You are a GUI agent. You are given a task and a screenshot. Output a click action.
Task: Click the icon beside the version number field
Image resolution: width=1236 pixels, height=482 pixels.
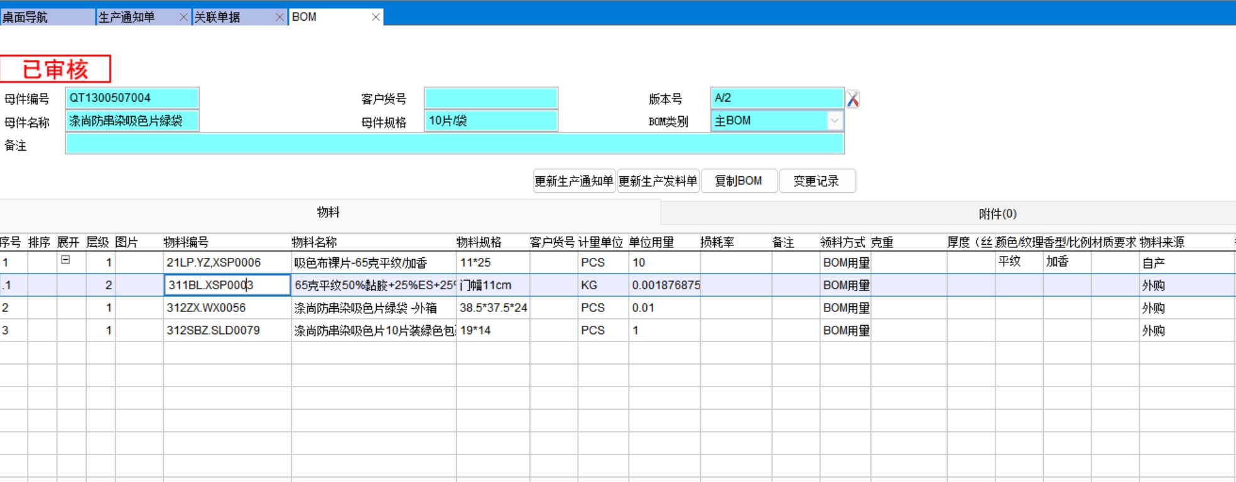coord(852,99)
